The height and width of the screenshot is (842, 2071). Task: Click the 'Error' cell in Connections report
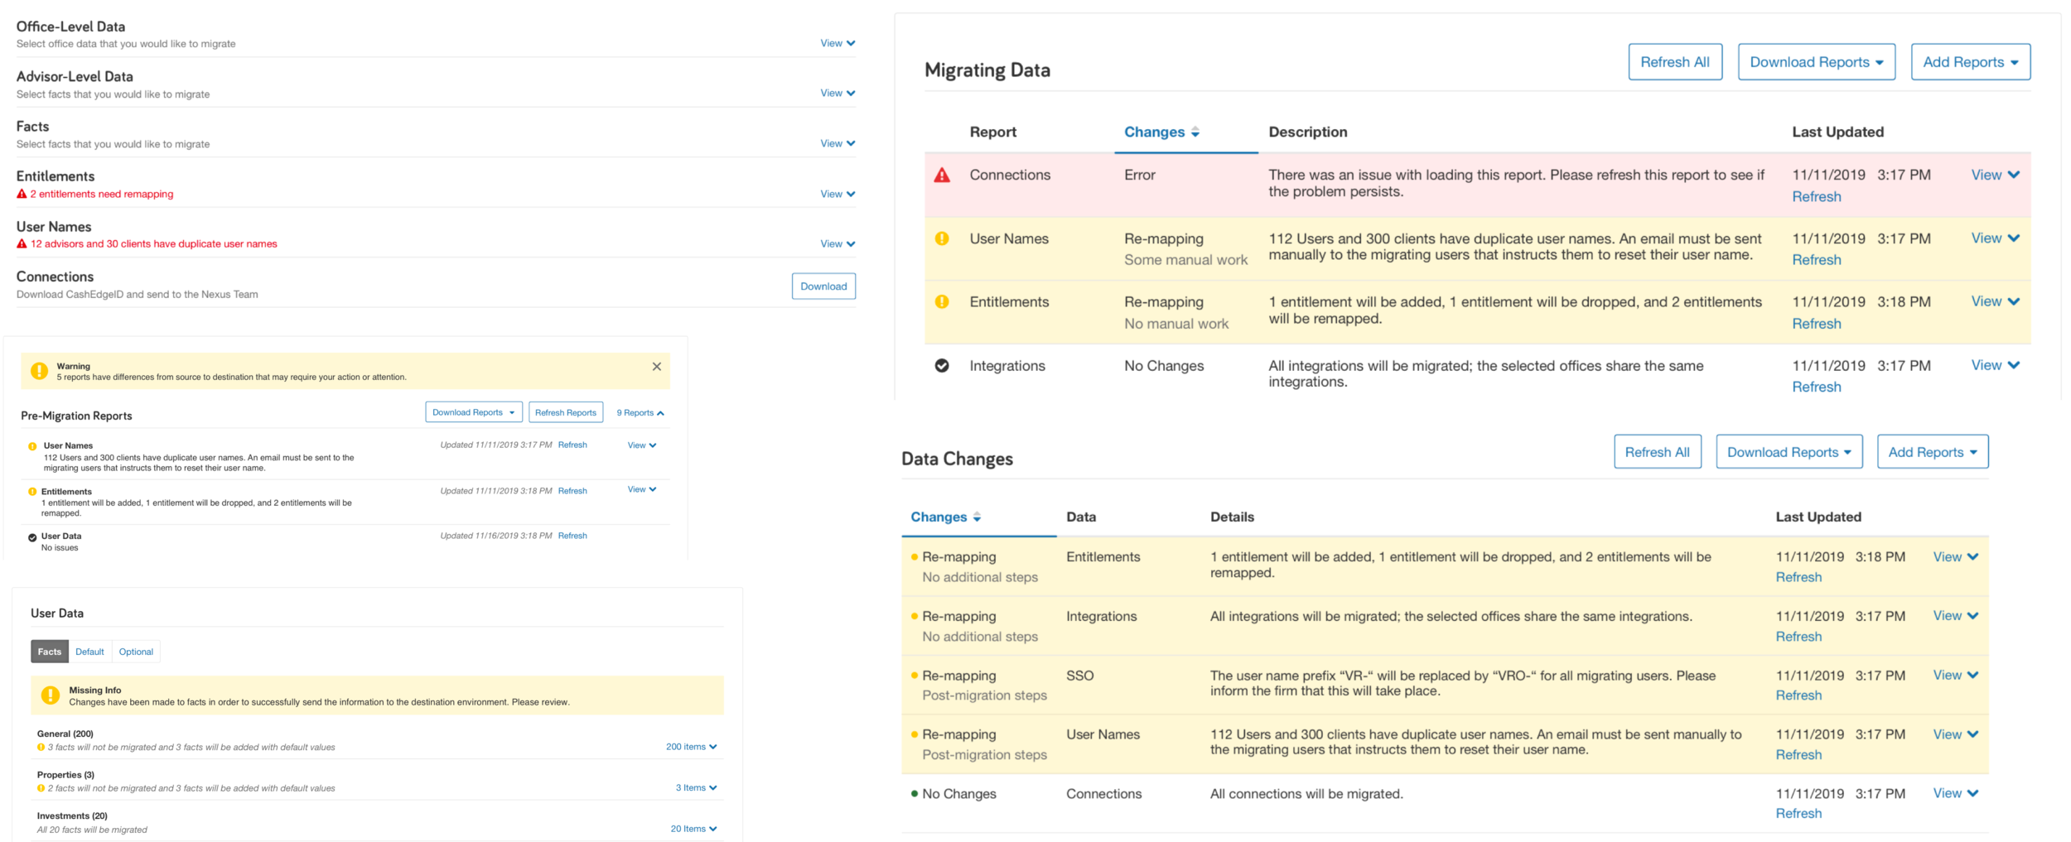pyautogui.click(x=1139, y=175)
